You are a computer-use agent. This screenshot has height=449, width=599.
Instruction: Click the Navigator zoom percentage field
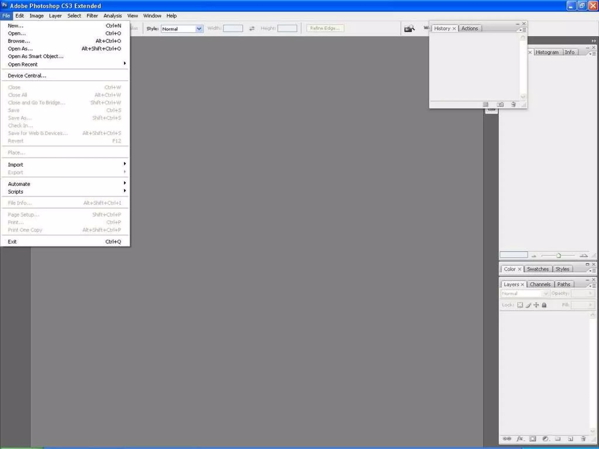(513, 255)
